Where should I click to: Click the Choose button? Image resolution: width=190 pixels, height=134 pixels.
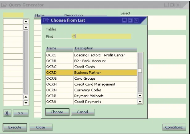[x=57, y=112]
